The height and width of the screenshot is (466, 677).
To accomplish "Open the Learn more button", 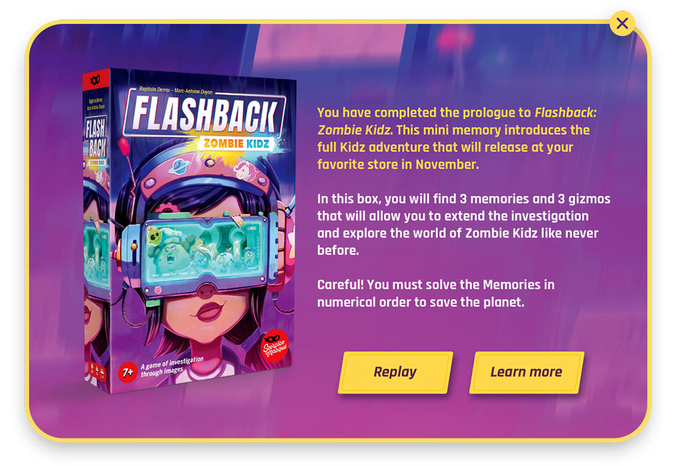I will 526,372.
